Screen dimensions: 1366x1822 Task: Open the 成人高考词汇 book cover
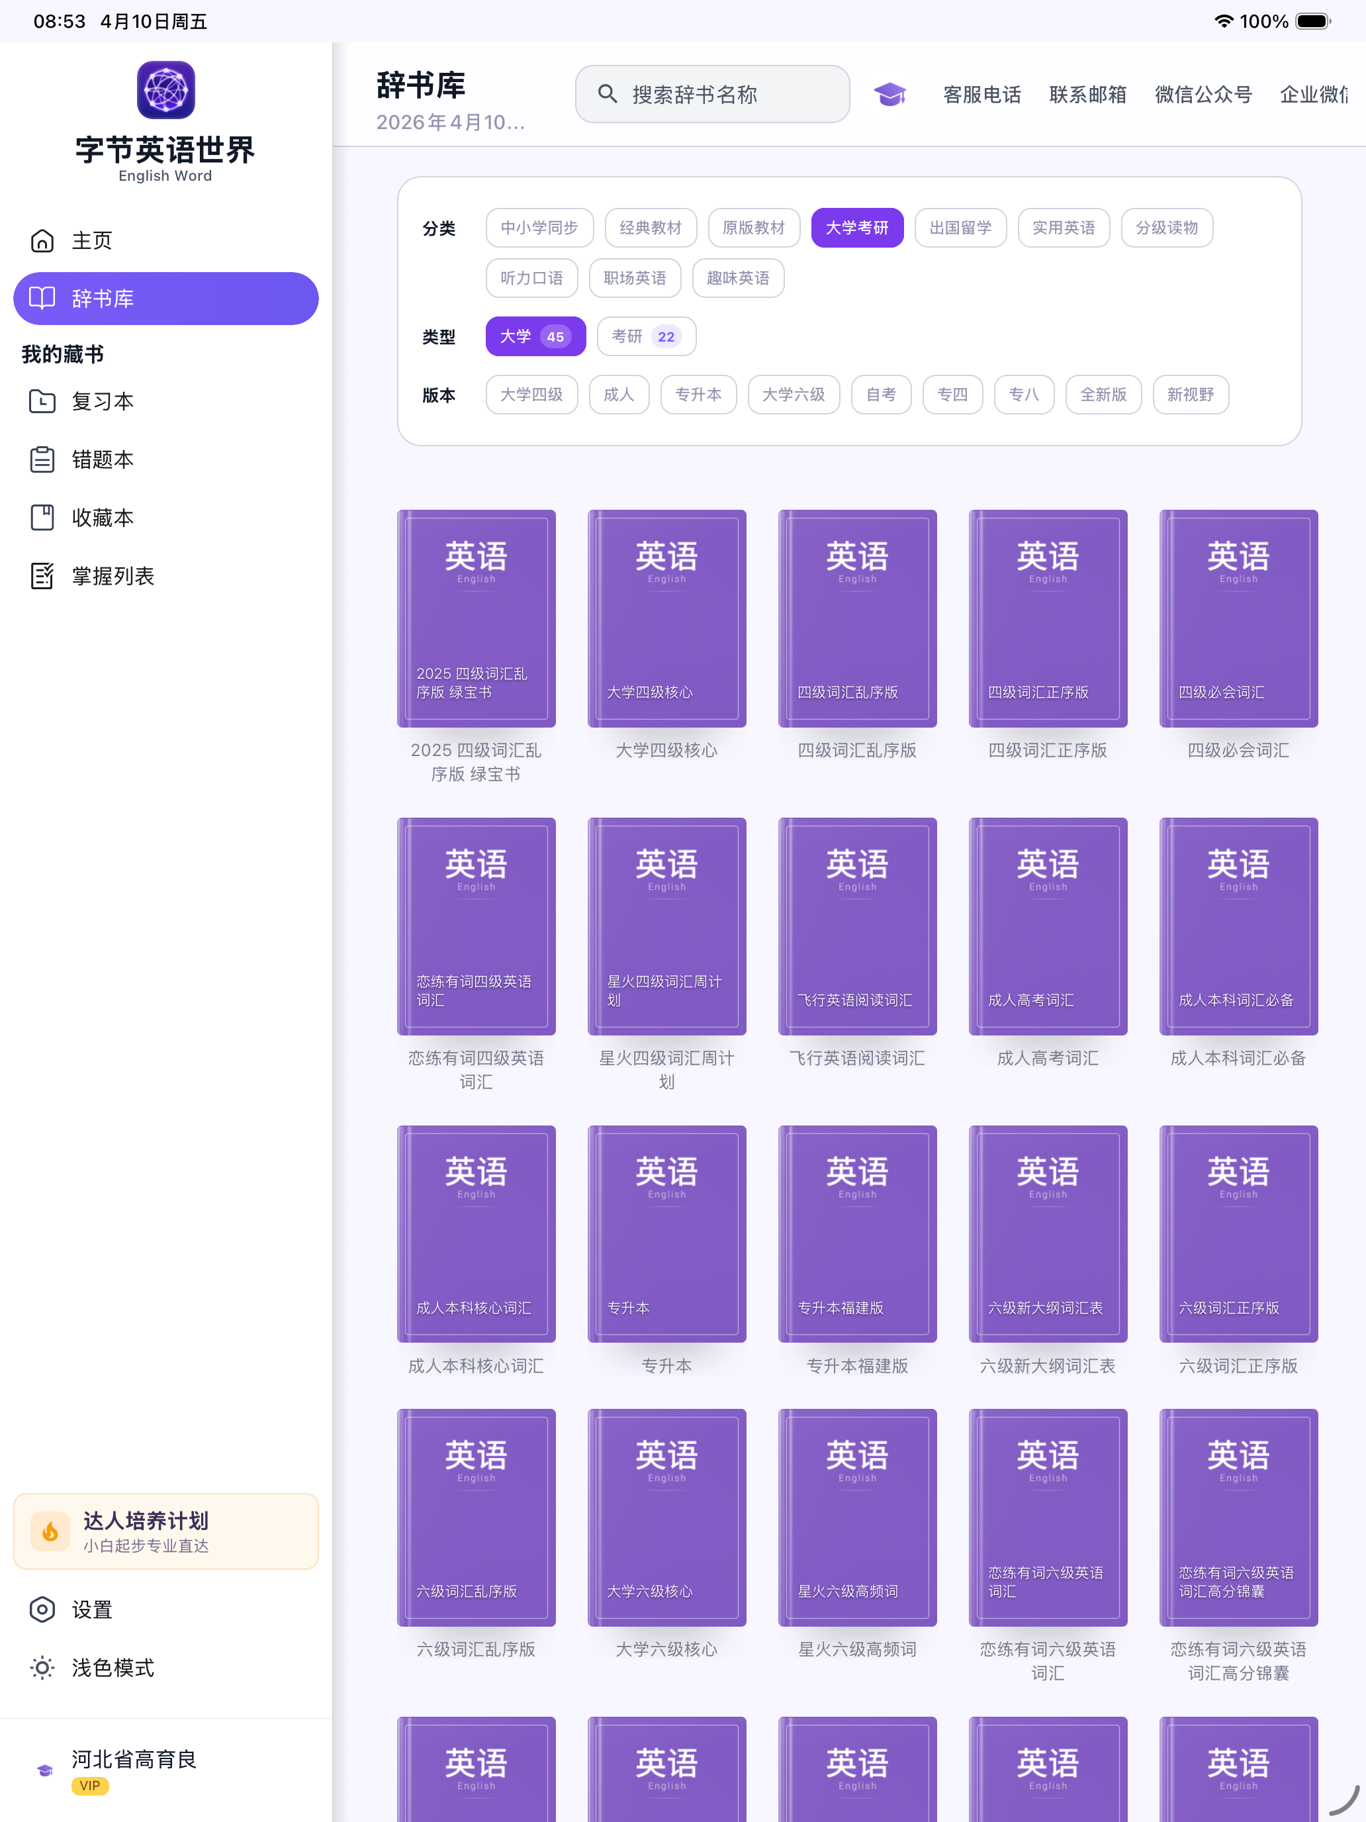[x=1048, y=926]
